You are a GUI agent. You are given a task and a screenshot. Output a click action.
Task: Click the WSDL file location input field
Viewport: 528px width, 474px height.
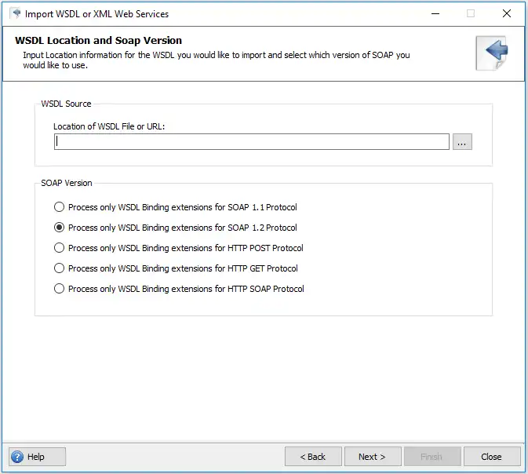coord(252,141)
